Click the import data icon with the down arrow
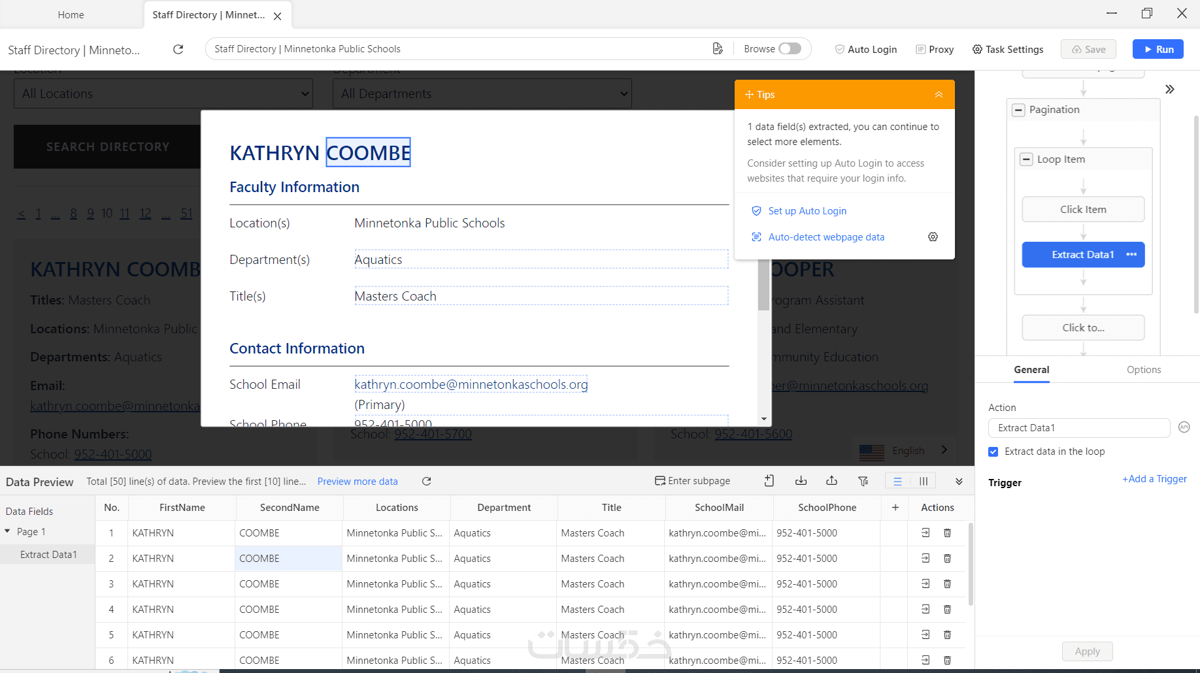This screenshot has height=673, width=1200. tap(801, 481)
